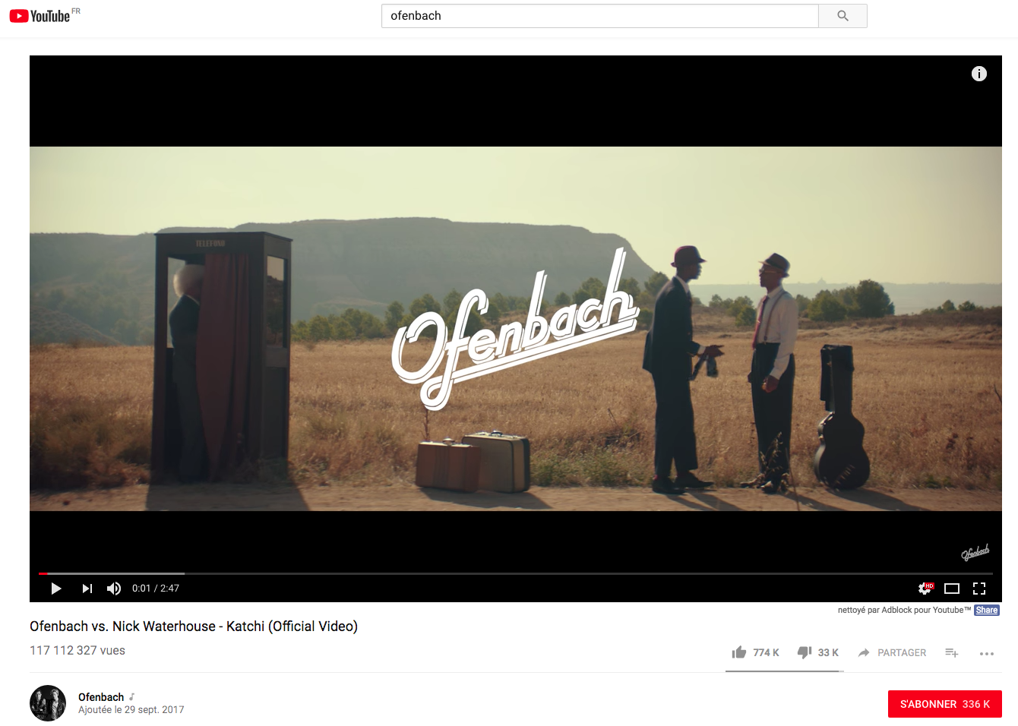Dislike the video with thumbs down
This screenshot has width=1018, height=726.
pyautogui.click(x=817, y=652)
